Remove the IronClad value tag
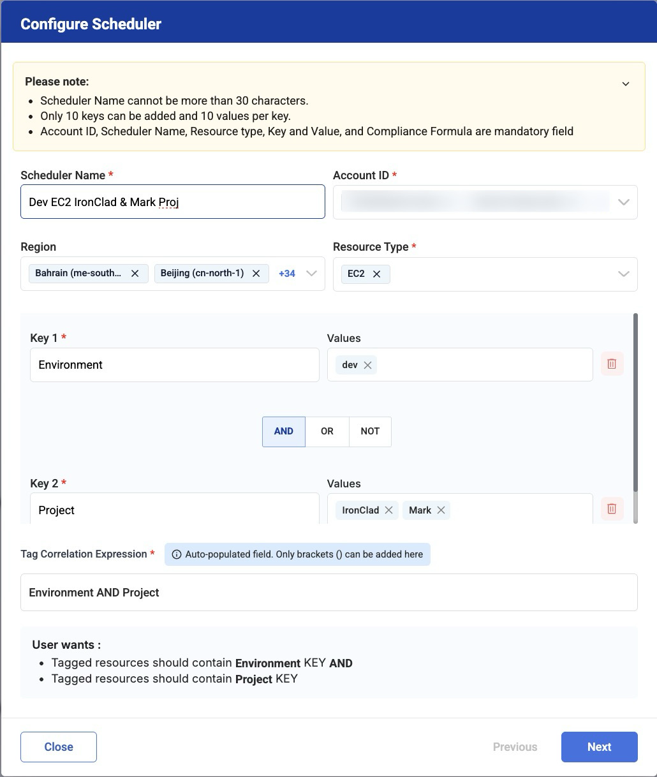 click(388, 510)
